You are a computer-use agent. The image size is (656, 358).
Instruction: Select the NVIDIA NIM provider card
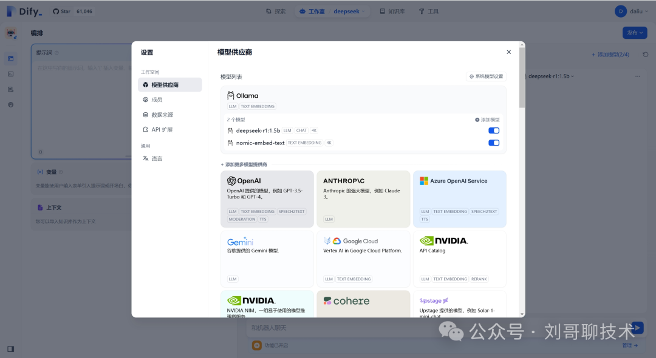(x=267, y=304)
